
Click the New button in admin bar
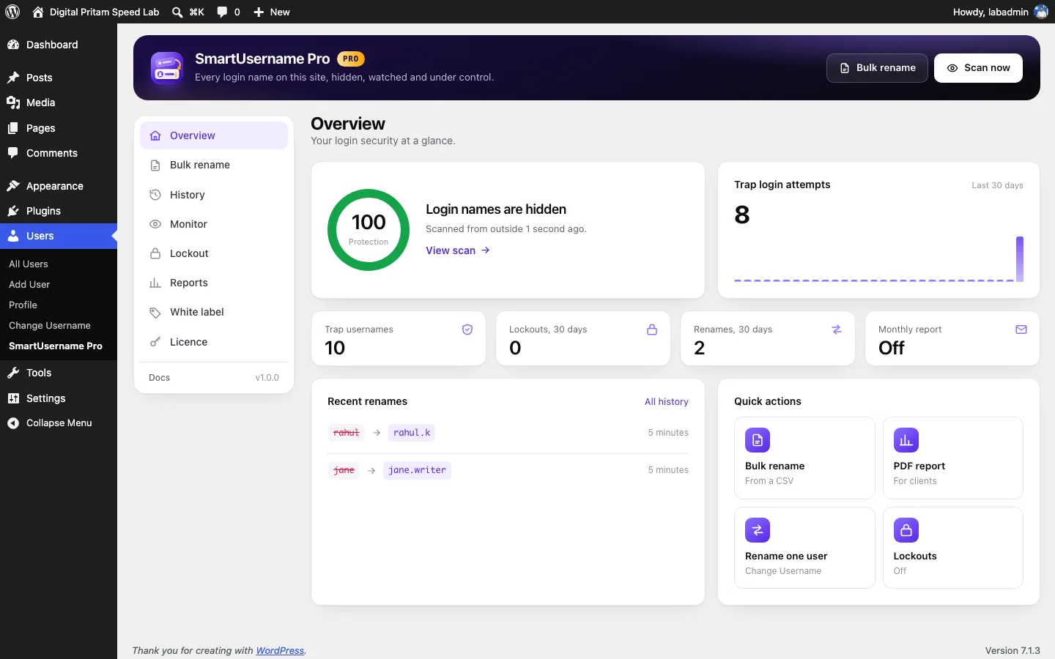click(x=271, y=12)
